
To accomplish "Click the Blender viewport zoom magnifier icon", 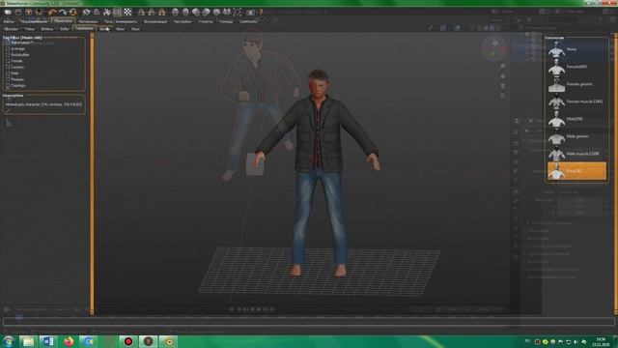I will point(503,66).
